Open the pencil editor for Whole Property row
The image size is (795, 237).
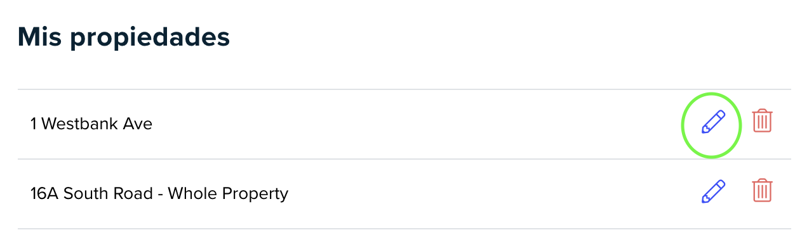712,191
